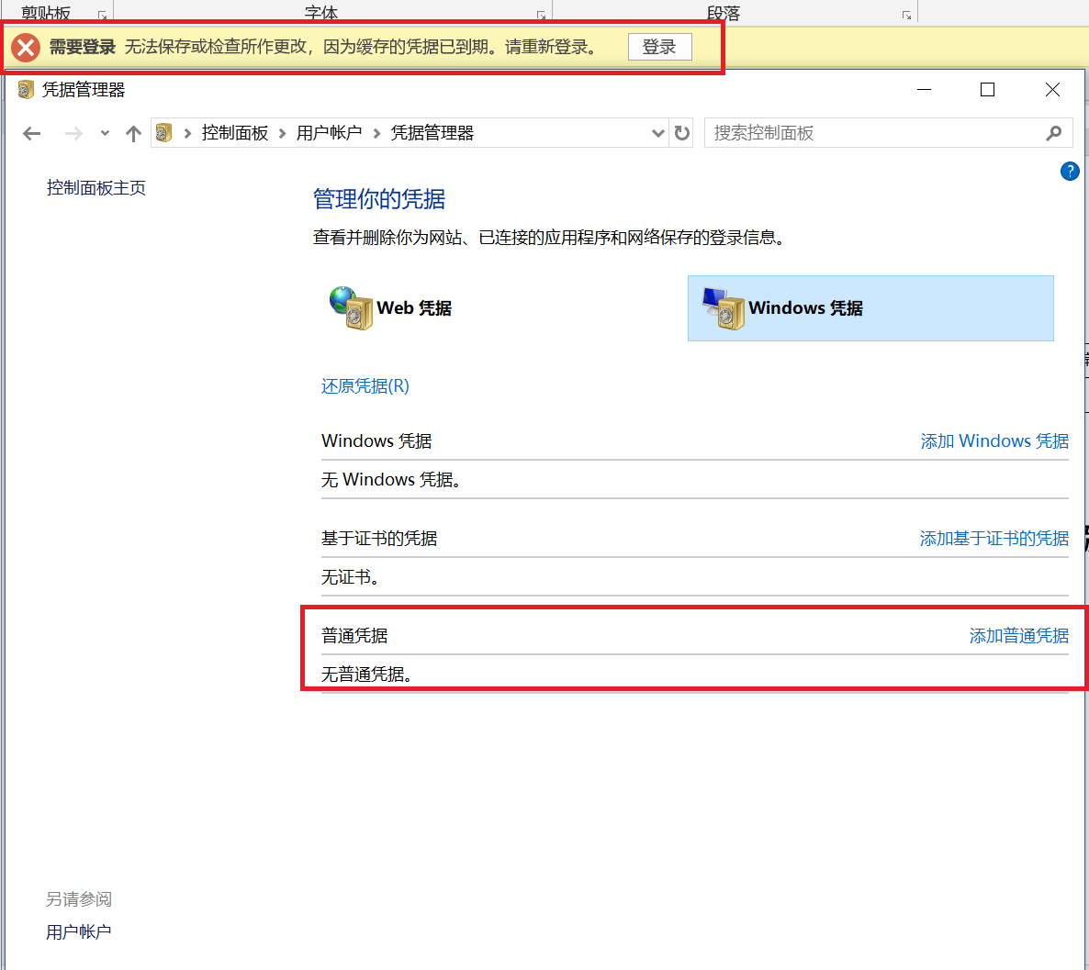Click 添加基于证书的凭据 link

pyautogui.click(x=994, y=538)
